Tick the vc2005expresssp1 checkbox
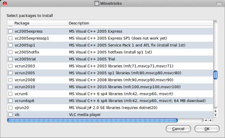Image resolution: width=225 pixels, height=138 pixels. 10,38
